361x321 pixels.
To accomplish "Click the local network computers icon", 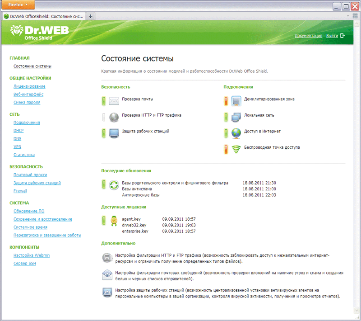I will (x=236, y=117).
